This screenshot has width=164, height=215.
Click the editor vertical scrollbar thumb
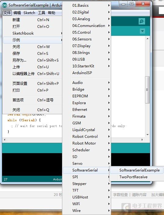tap(147, 90)
